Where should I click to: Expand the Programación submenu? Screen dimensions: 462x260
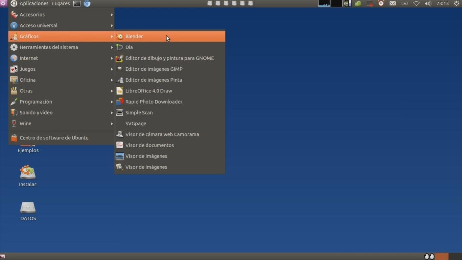pyautogui.click(x=61, y=102)
